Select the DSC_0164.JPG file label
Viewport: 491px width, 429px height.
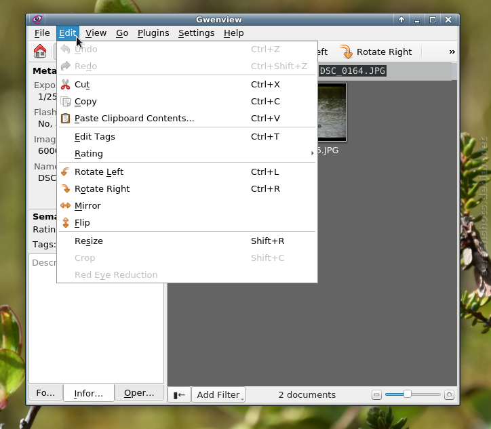352,70
